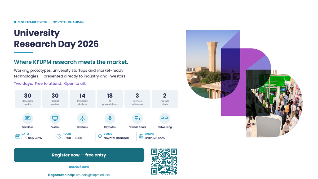The width and height of the screenshot is (318, 179).
Task: Click the 2 Fireside chats card
Action: point(165,99)
